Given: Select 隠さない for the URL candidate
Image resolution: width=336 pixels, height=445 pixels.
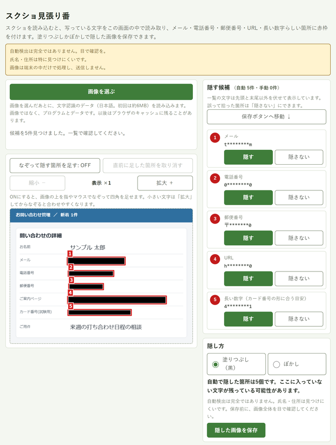Looking at the screenshot, I should coord(299,279).
